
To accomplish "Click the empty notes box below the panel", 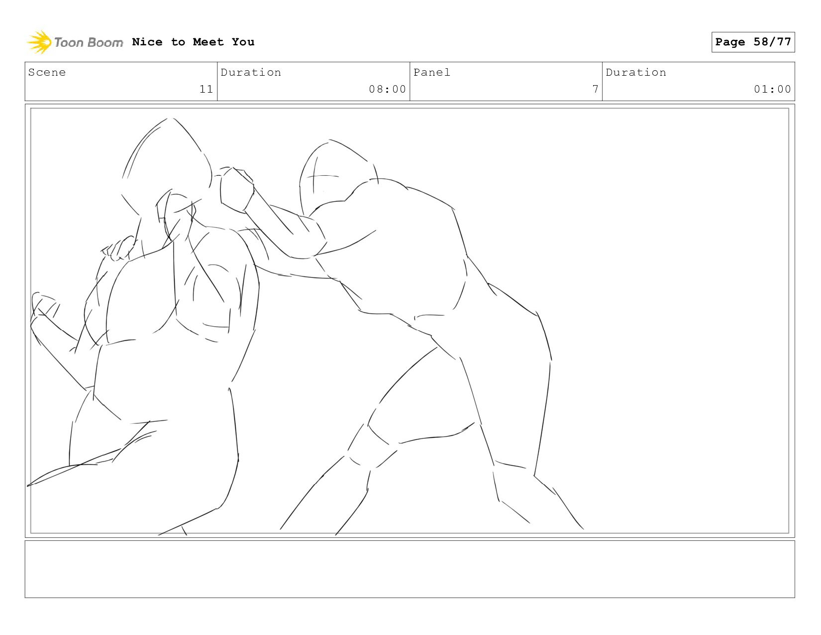I will tap(410, 569).
